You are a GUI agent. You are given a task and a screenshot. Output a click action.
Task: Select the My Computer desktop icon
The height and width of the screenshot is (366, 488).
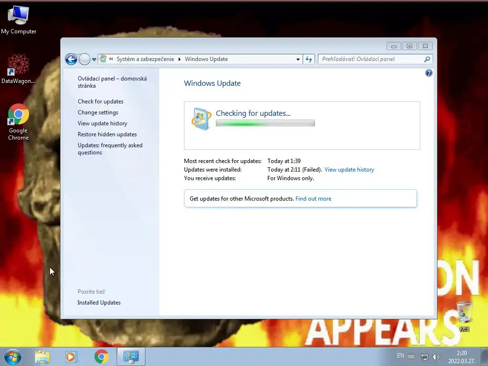[19, 20]
